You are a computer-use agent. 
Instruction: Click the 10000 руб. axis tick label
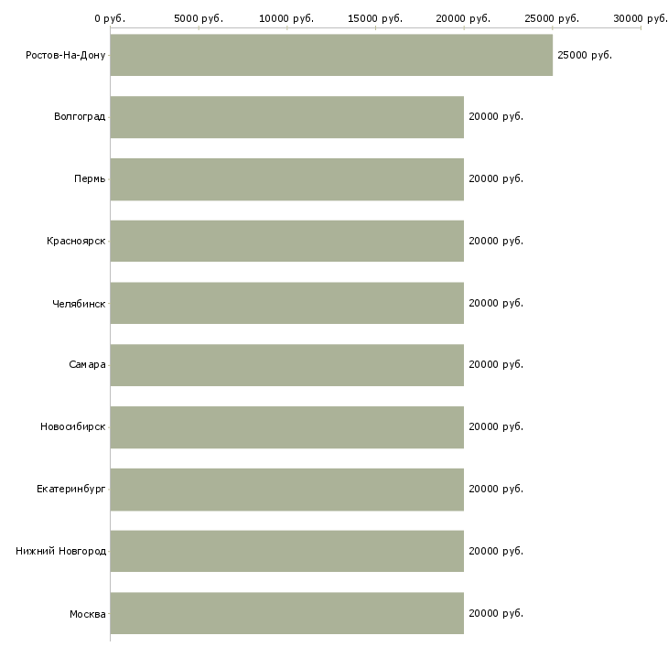286,18
